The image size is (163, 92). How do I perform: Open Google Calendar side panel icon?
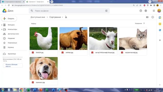coord(160,18)
